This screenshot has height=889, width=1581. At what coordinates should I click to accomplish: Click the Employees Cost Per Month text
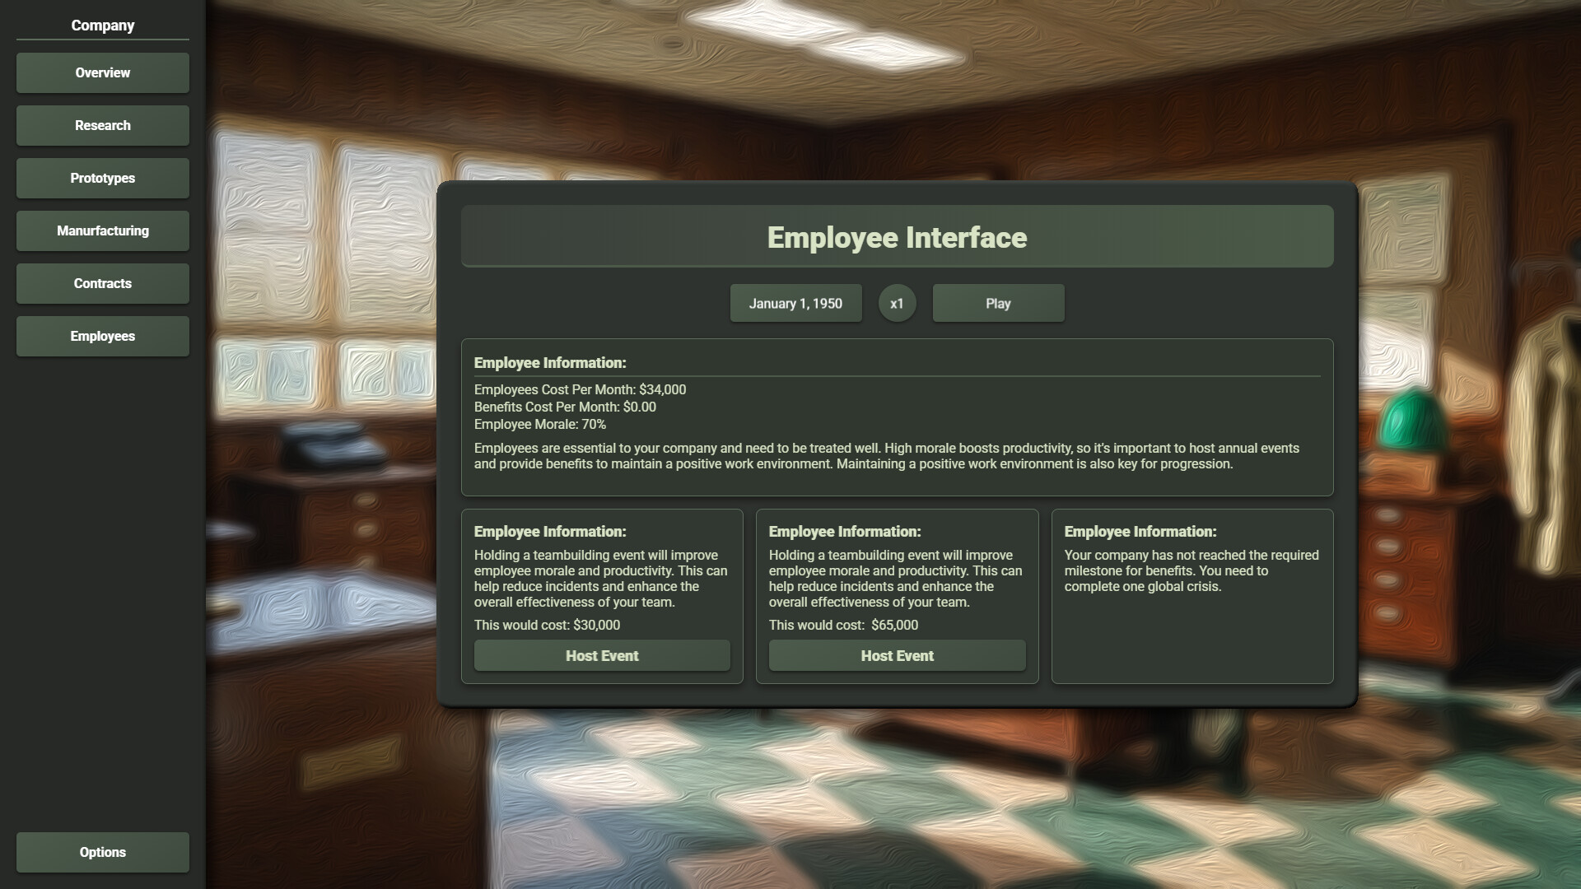[x=580, y=390]
